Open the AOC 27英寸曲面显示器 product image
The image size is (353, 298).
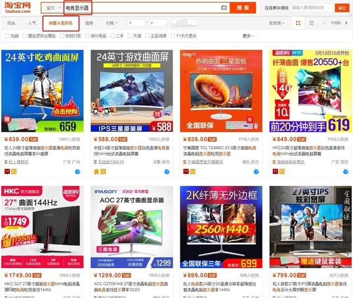click(x=132, y=227)
